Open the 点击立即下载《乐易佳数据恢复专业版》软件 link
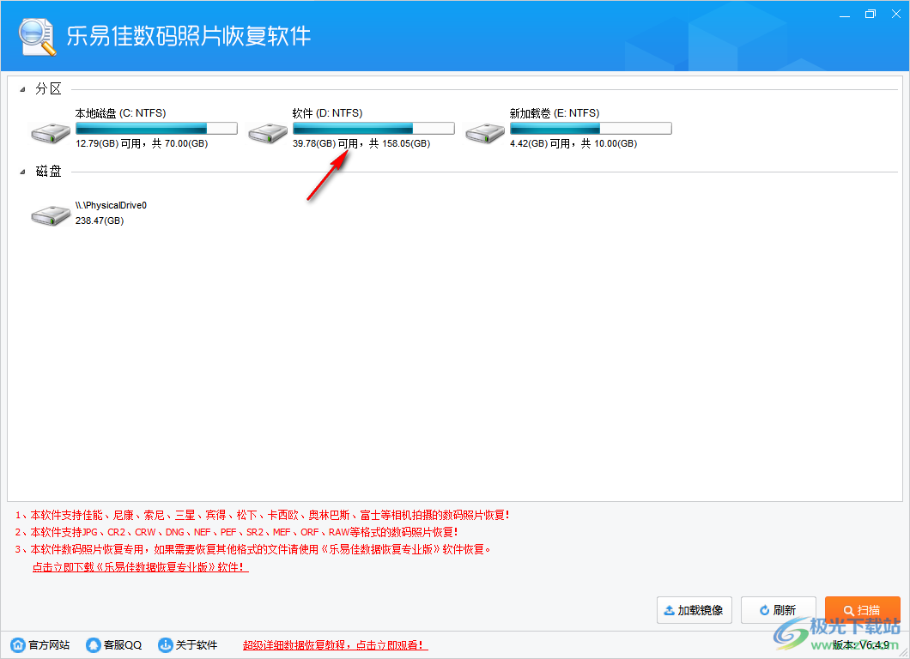 pyautogui.click(x=141, y=567)
